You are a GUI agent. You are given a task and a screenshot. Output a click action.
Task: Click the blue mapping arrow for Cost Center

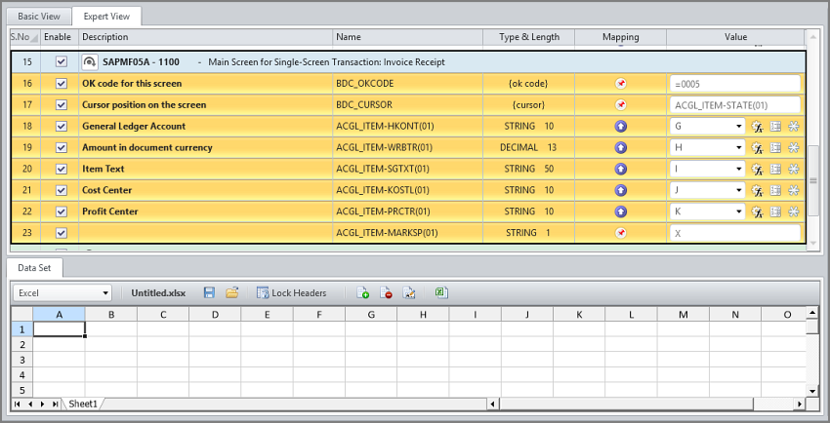(620, 190)
